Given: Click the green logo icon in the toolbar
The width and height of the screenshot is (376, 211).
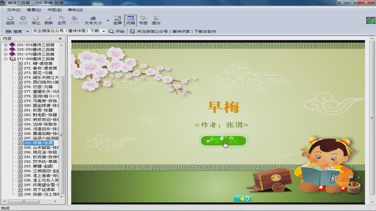Looking at the screenshot, I should pyautogui.click(x=371, y=21).
